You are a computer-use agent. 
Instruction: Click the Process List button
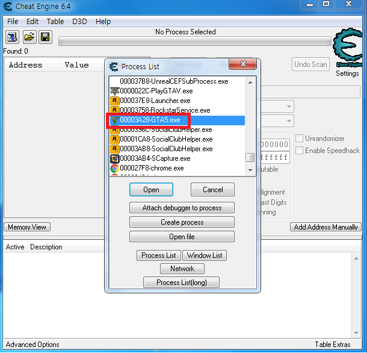pyautogui.click(x=159, y=255)
